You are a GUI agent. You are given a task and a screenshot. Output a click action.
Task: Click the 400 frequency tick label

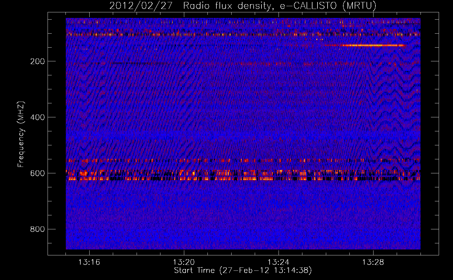[x=38, y=117]
